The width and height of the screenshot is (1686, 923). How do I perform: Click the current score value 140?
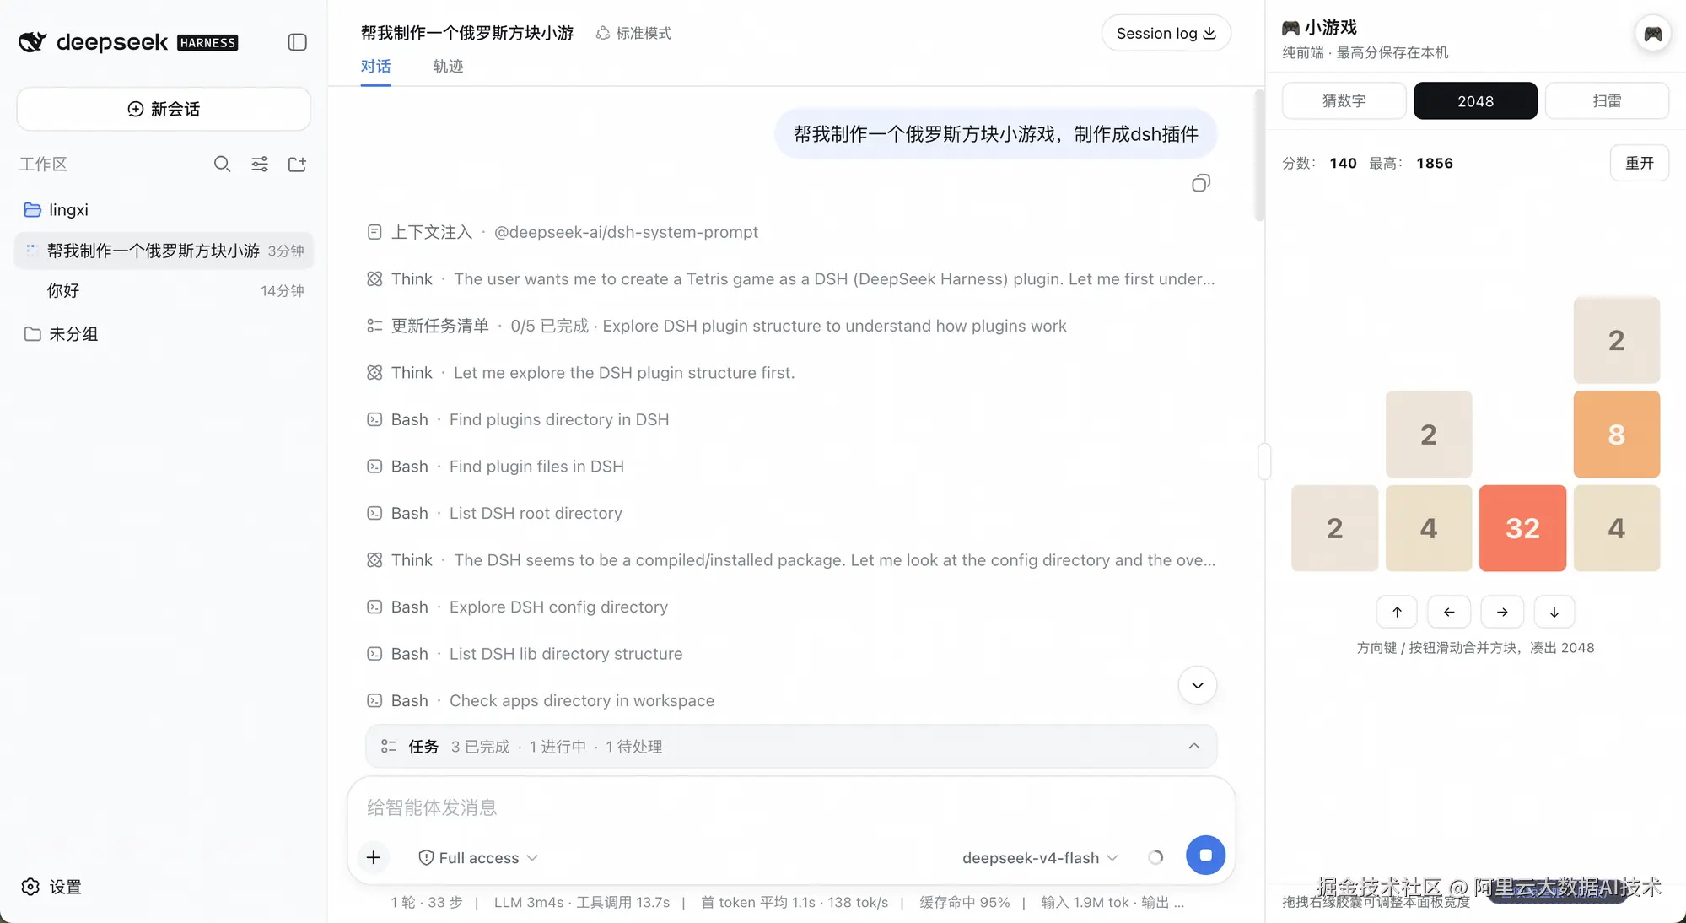pos(1343,163)
